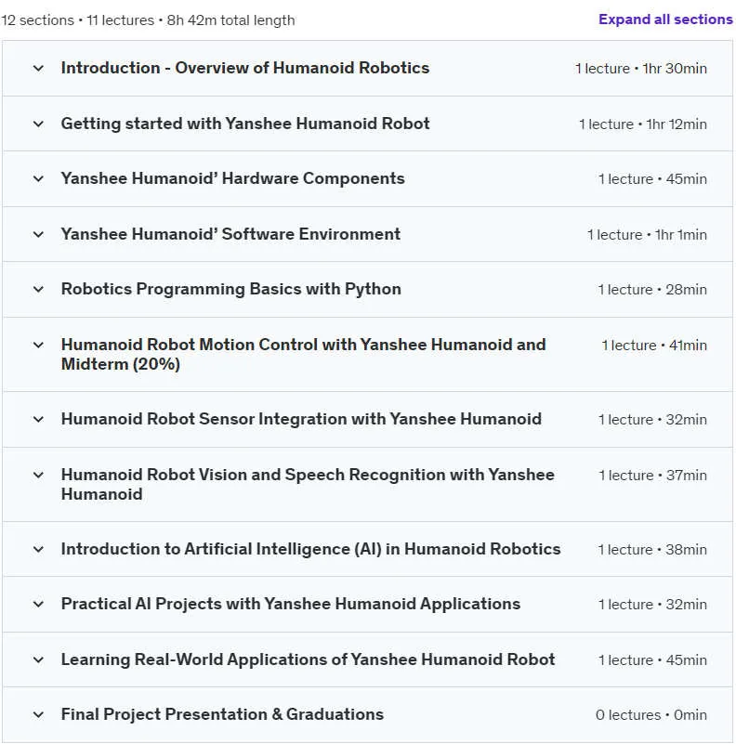
Task: Click Expand all sections link
Action: (665, 20)
